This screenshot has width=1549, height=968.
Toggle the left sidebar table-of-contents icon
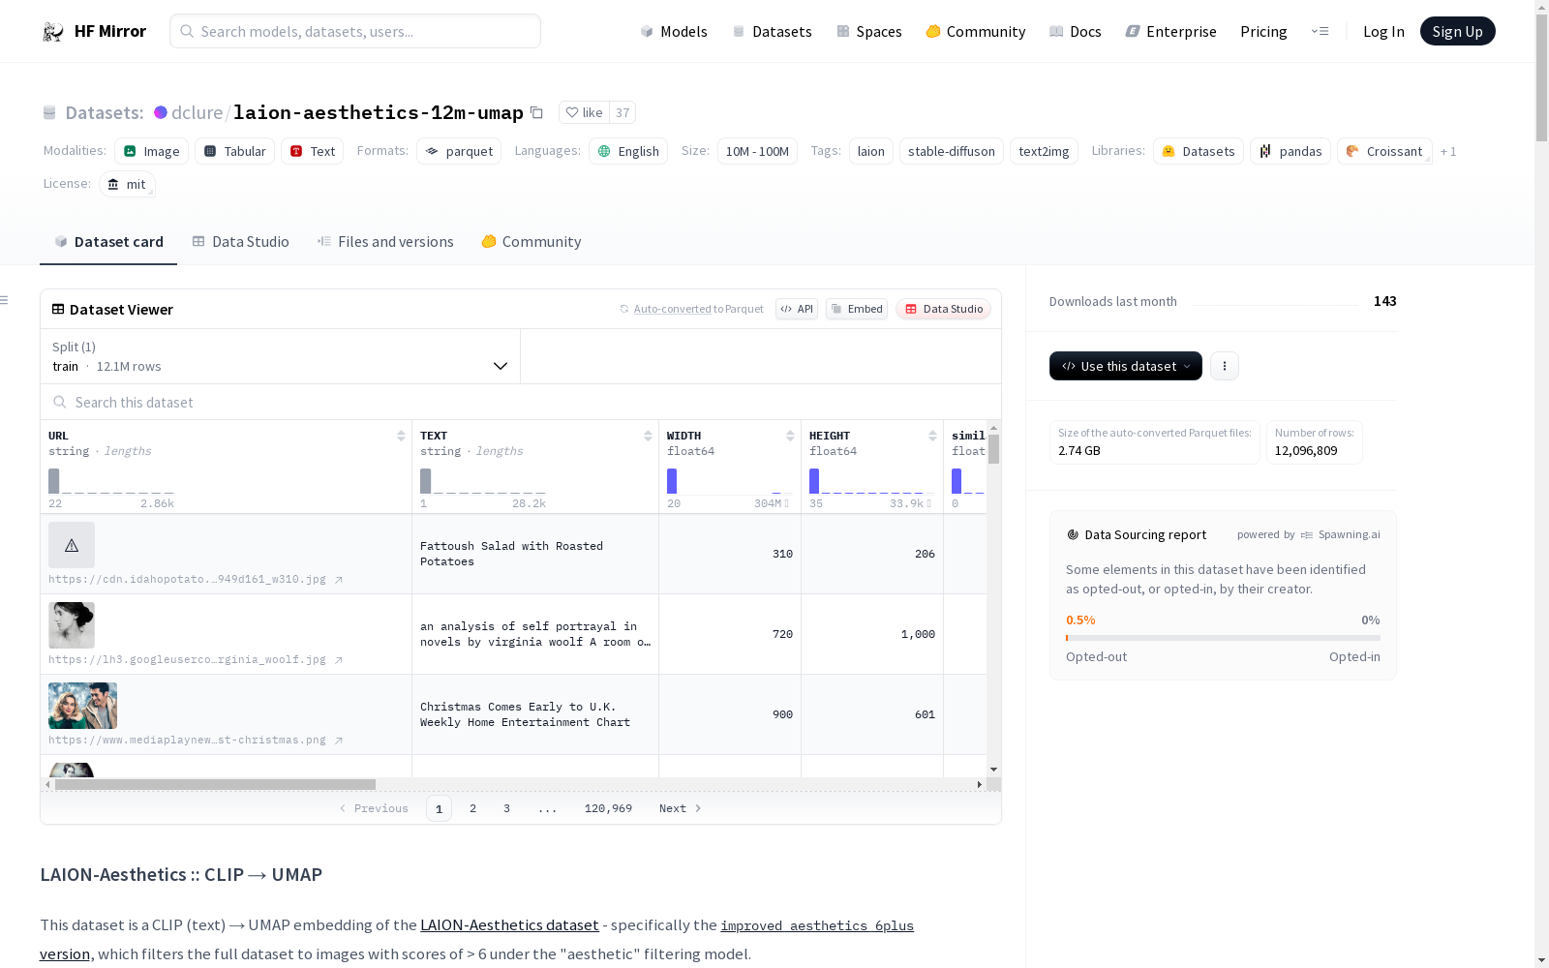tap(5, 300)
